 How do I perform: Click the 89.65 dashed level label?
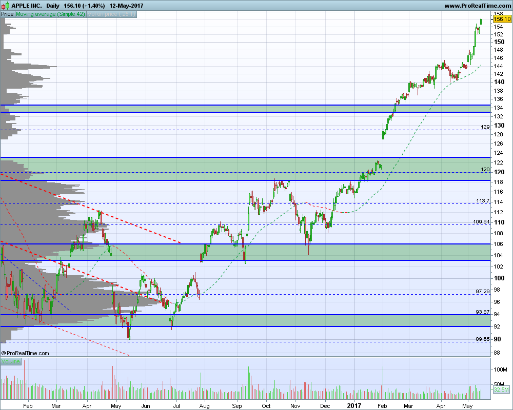click(483, 339)
